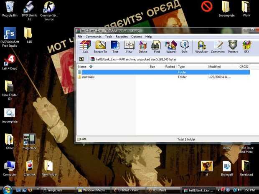Image resolution: width=259 pixels, height=194 pixels.
Task: Open the View toolbar icon
Action: [129, 47]
